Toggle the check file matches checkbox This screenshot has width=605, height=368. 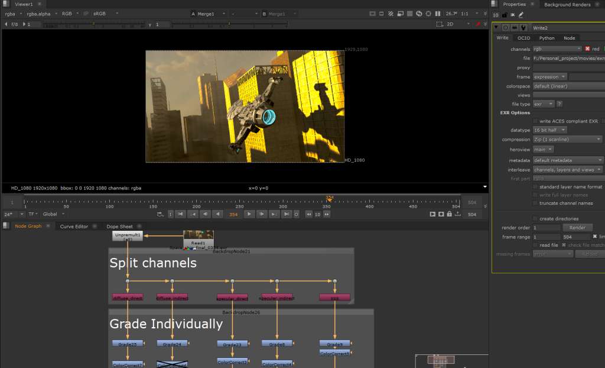coord(564,245)
